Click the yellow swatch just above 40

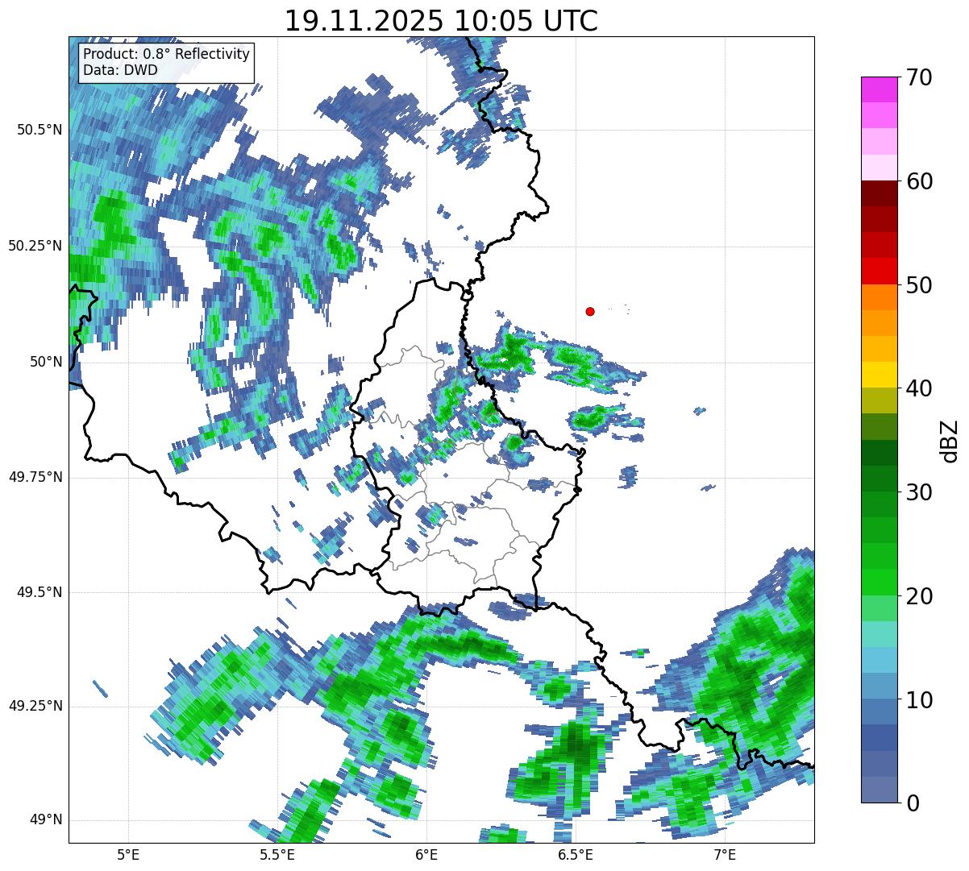pos(880,375)
